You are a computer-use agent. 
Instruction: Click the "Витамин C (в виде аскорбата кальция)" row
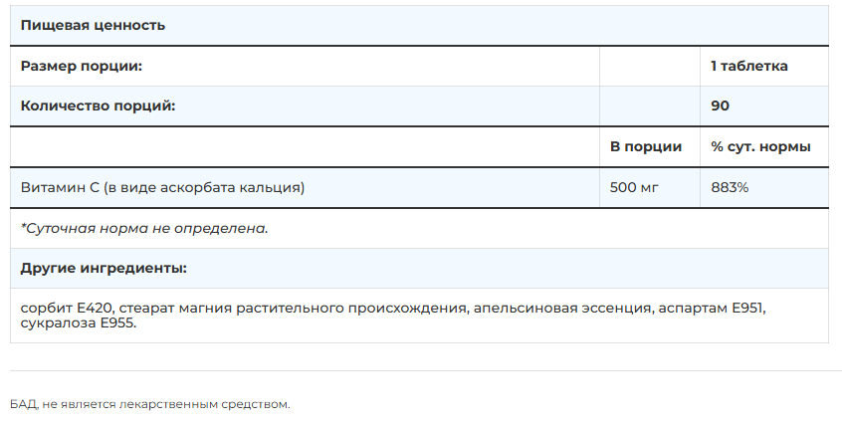click(162, 187)
